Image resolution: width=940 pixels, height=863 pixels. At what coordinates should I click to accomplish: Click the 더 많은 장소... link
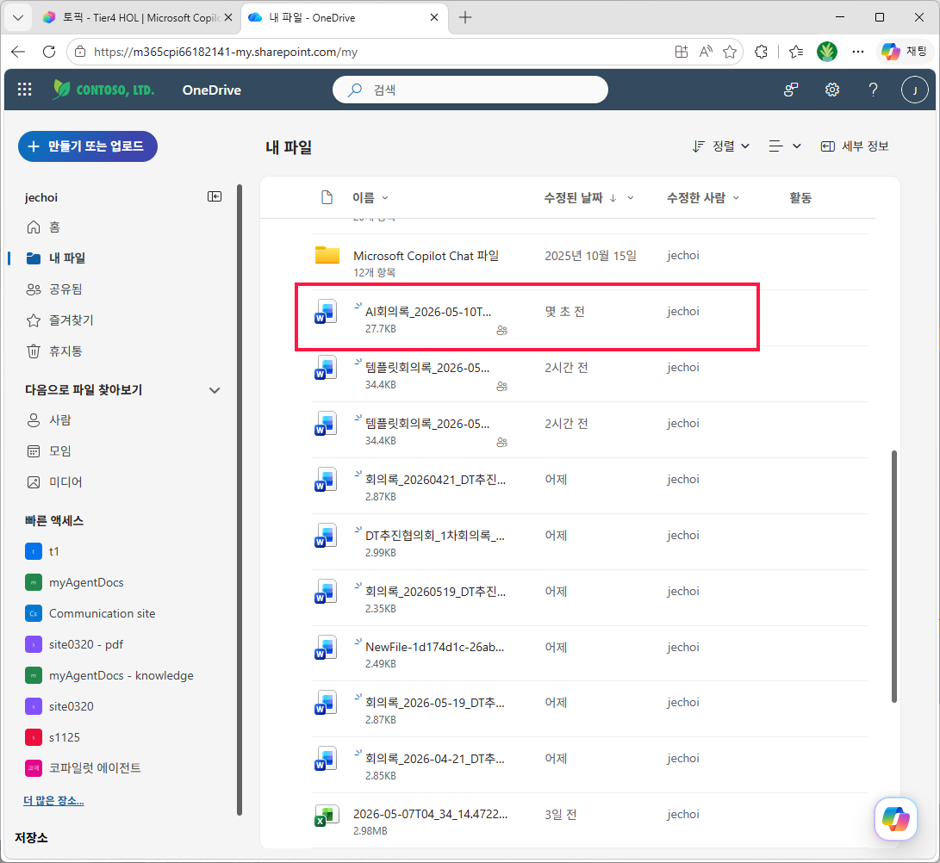click(53, 801)
